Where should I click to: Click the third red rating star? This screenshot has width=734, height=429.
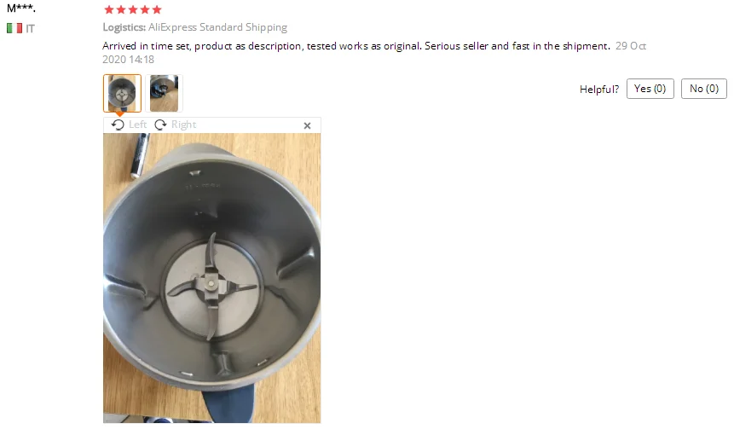pyautogui.click(x=133, y=9)
